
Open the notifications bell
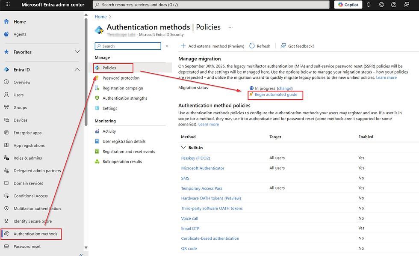pos(368,4)
